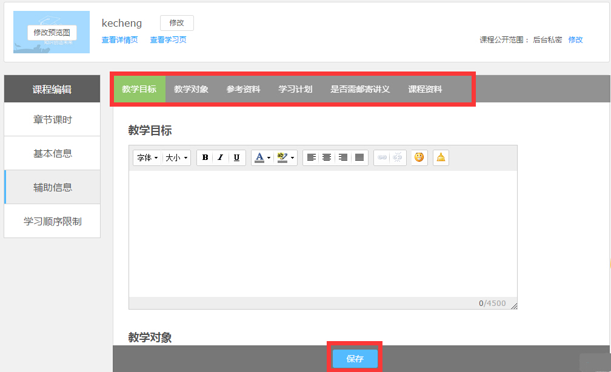Click the 保存 save button
Image resolution: width=611 pixels, height=372 pixels.
[355, 359]
